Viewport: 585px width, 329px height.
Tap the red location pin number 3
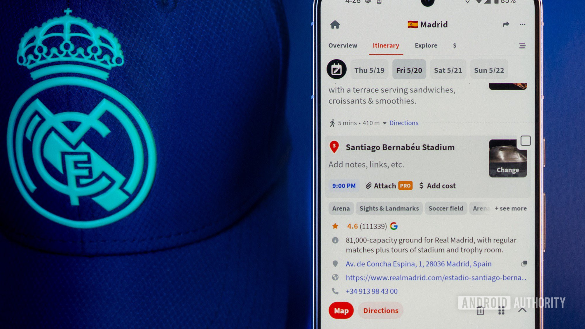pyautogui.click(x=335, y=147)
